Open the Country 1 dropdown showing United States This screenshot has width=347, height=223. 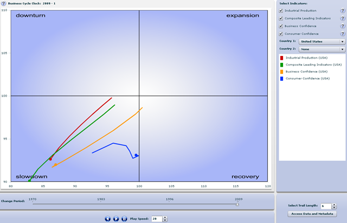pos(322,41)
